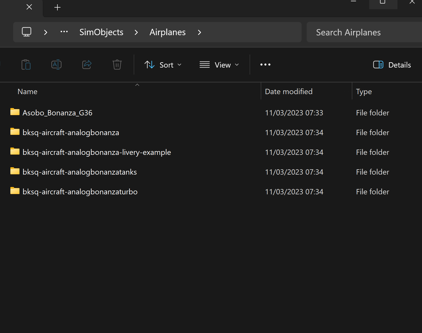Select the Asobo_Bonanza_G36 folder
The width and height of the screenshot is (422, 333).
57,113
